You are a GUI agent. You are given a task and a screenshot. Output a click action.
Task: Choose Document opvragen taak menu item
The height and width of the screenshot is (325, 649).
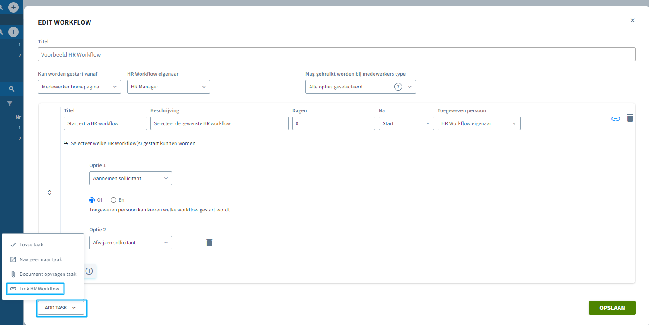[43, 274]
